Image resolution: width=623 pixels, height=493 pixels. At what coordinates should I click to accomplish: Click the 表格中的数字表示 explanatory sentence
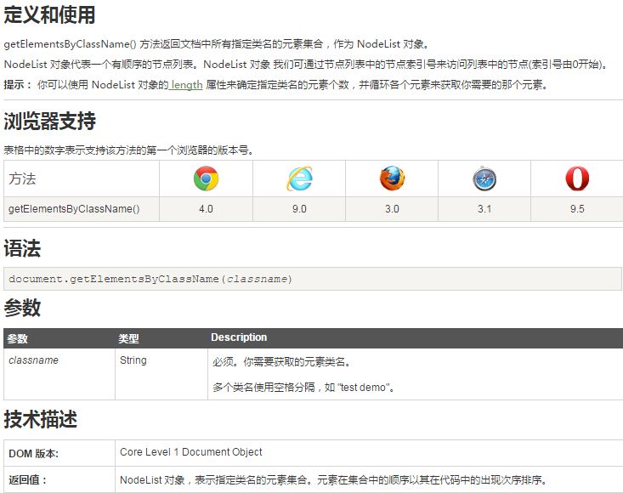click(128, 150)
